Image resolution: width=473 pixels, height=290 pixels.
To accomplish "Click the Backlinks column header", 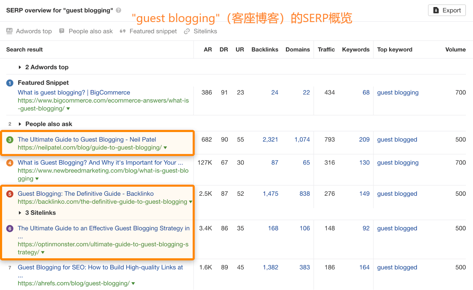I will [x=265, y=50].
